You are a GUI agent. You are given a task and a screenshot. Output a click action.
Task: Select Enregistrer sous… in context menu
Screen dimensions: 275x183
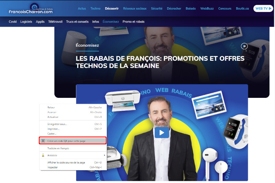[x=73, y=124]
